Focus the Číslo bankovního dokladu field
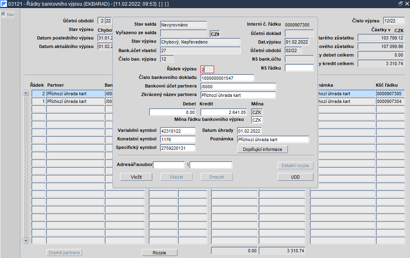 [227, 78]
